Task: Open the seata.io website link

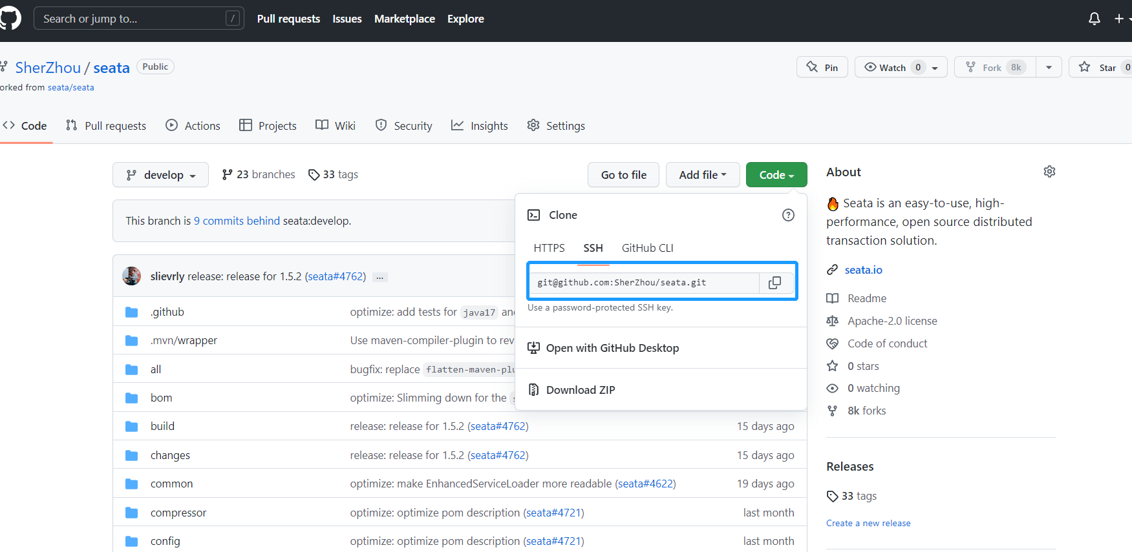Action: click(x=863, y=270)
